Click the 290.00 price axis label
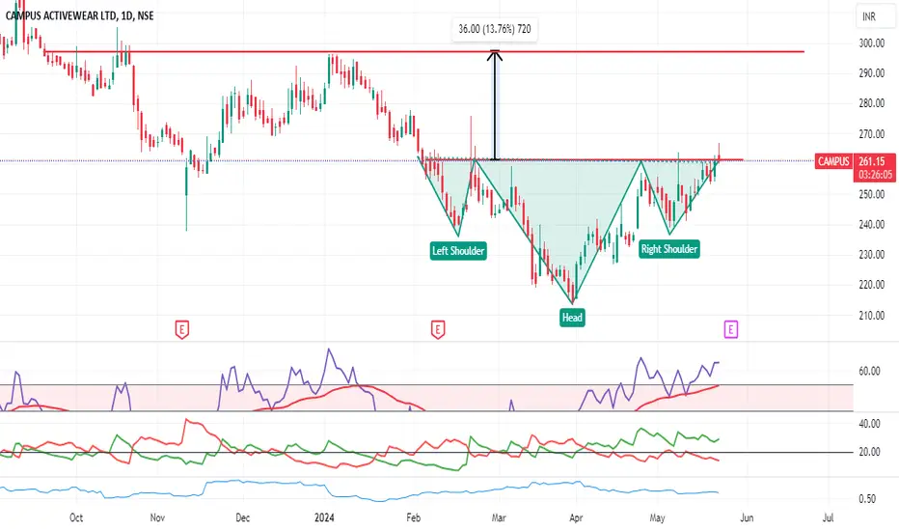The image size is (899, 531). click(x=871, y=73)
